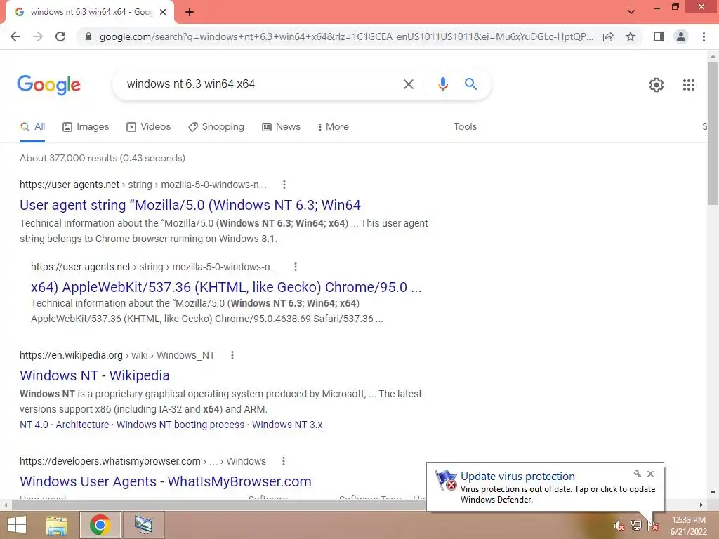Open a new tab with plus button
This screenshot has width=719, height=539.
click(190, 13)
